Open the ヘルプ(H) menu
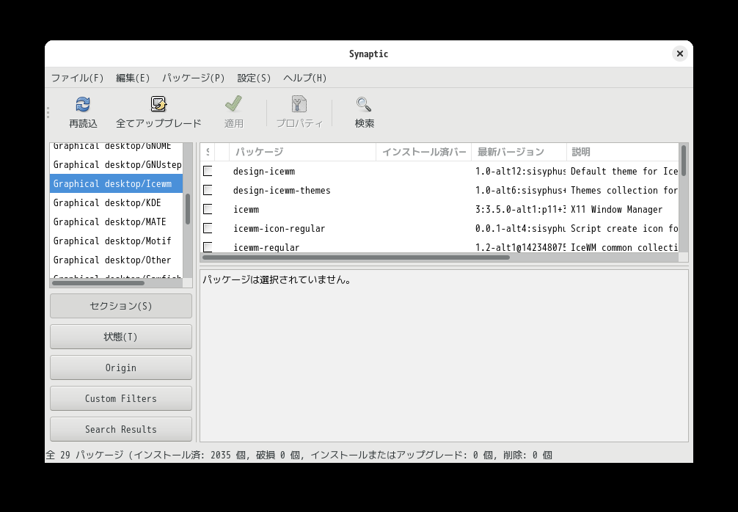Viewport: 738px width, 512px height. coord(305,78)
